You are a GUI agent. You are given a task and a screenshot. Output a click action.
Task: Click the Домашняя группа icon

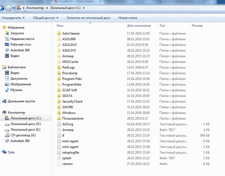[x=4, y=101]
